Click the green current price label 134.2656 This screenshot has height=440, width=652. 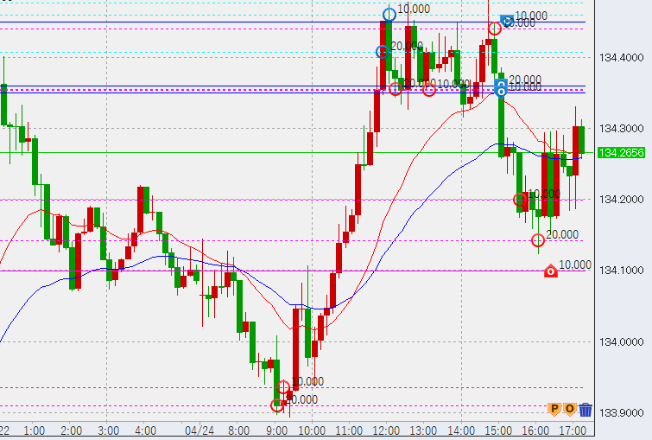[622, 153]
